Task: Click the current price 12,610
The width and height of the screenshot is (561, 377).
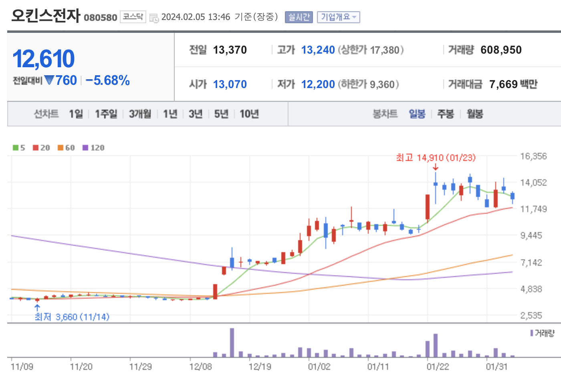Action: click(43, 59)
